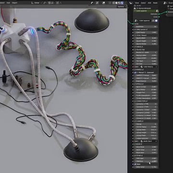Toggle the 0-Manual / 1-Automatic checkbox
Image resolution: width=173 pixels, height=173 pixels.
click(135, 73)
